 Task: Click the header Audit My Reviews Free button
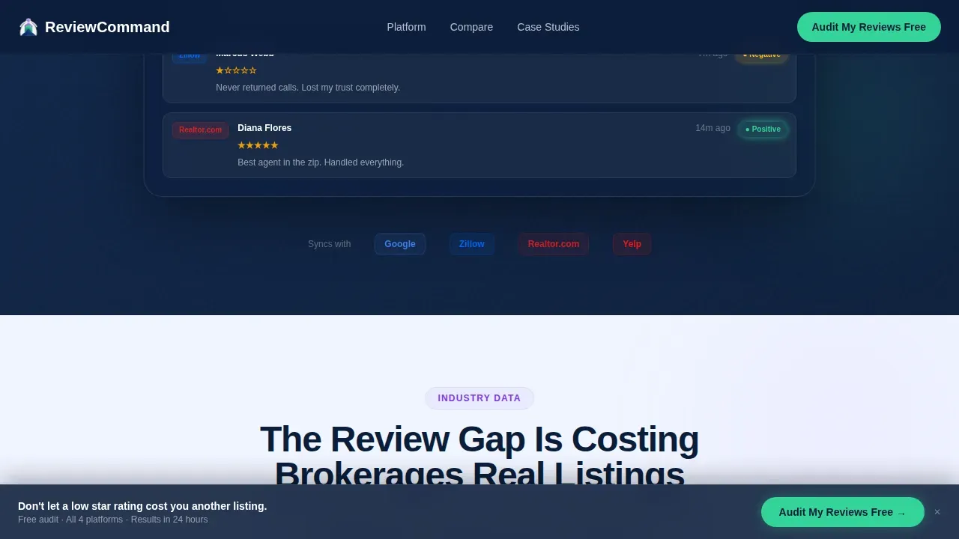(868, 27)
